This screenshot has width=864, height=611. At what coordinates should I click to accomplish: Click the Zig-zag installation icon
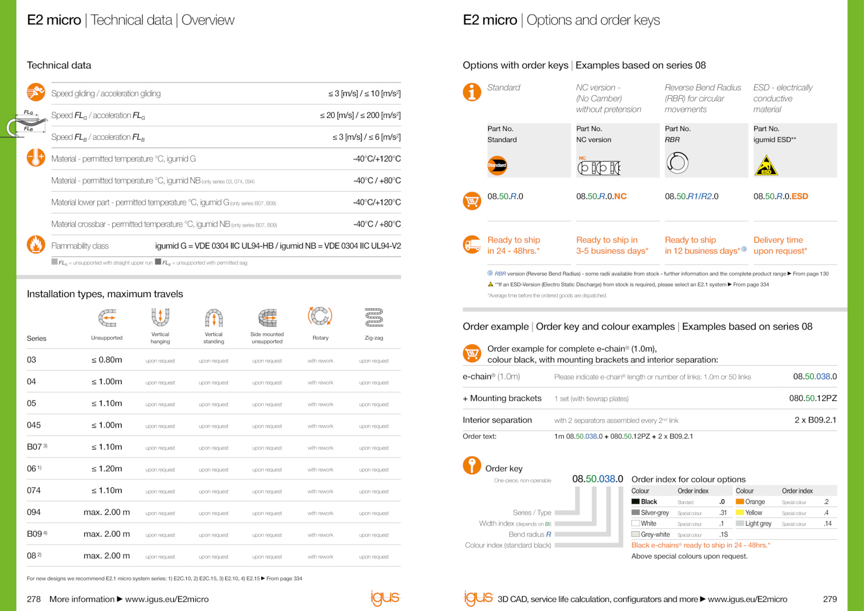374,318
